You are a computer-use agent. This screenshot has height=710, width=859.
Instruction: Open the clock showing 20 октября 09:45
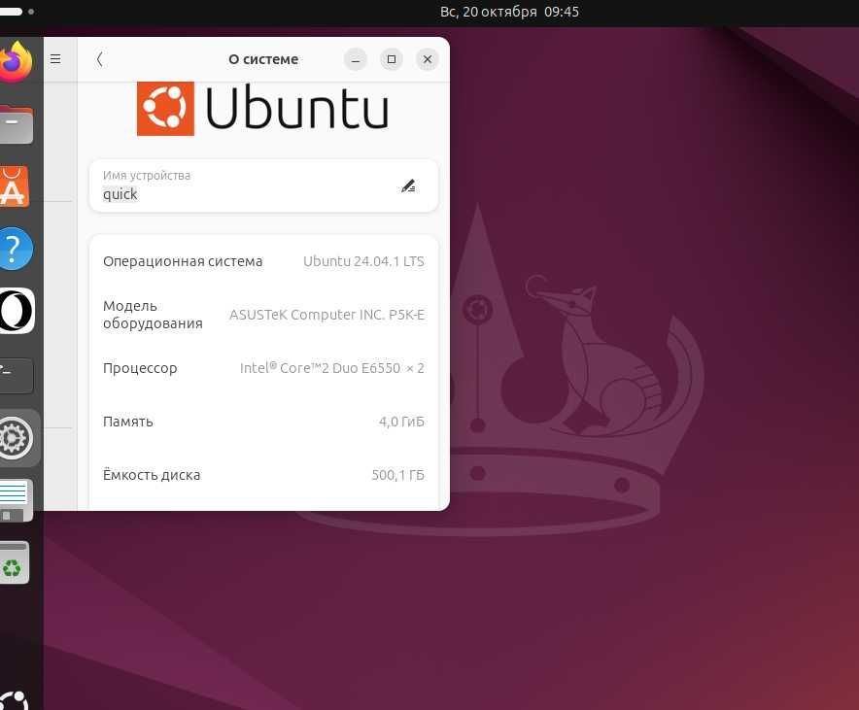(x=509, y=12)
